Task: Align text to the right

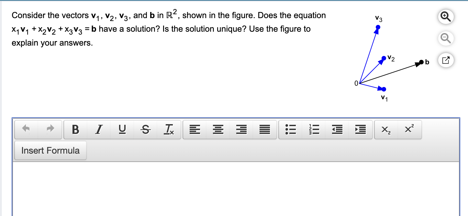Action: pyautogui.click(x=241, y=129)
